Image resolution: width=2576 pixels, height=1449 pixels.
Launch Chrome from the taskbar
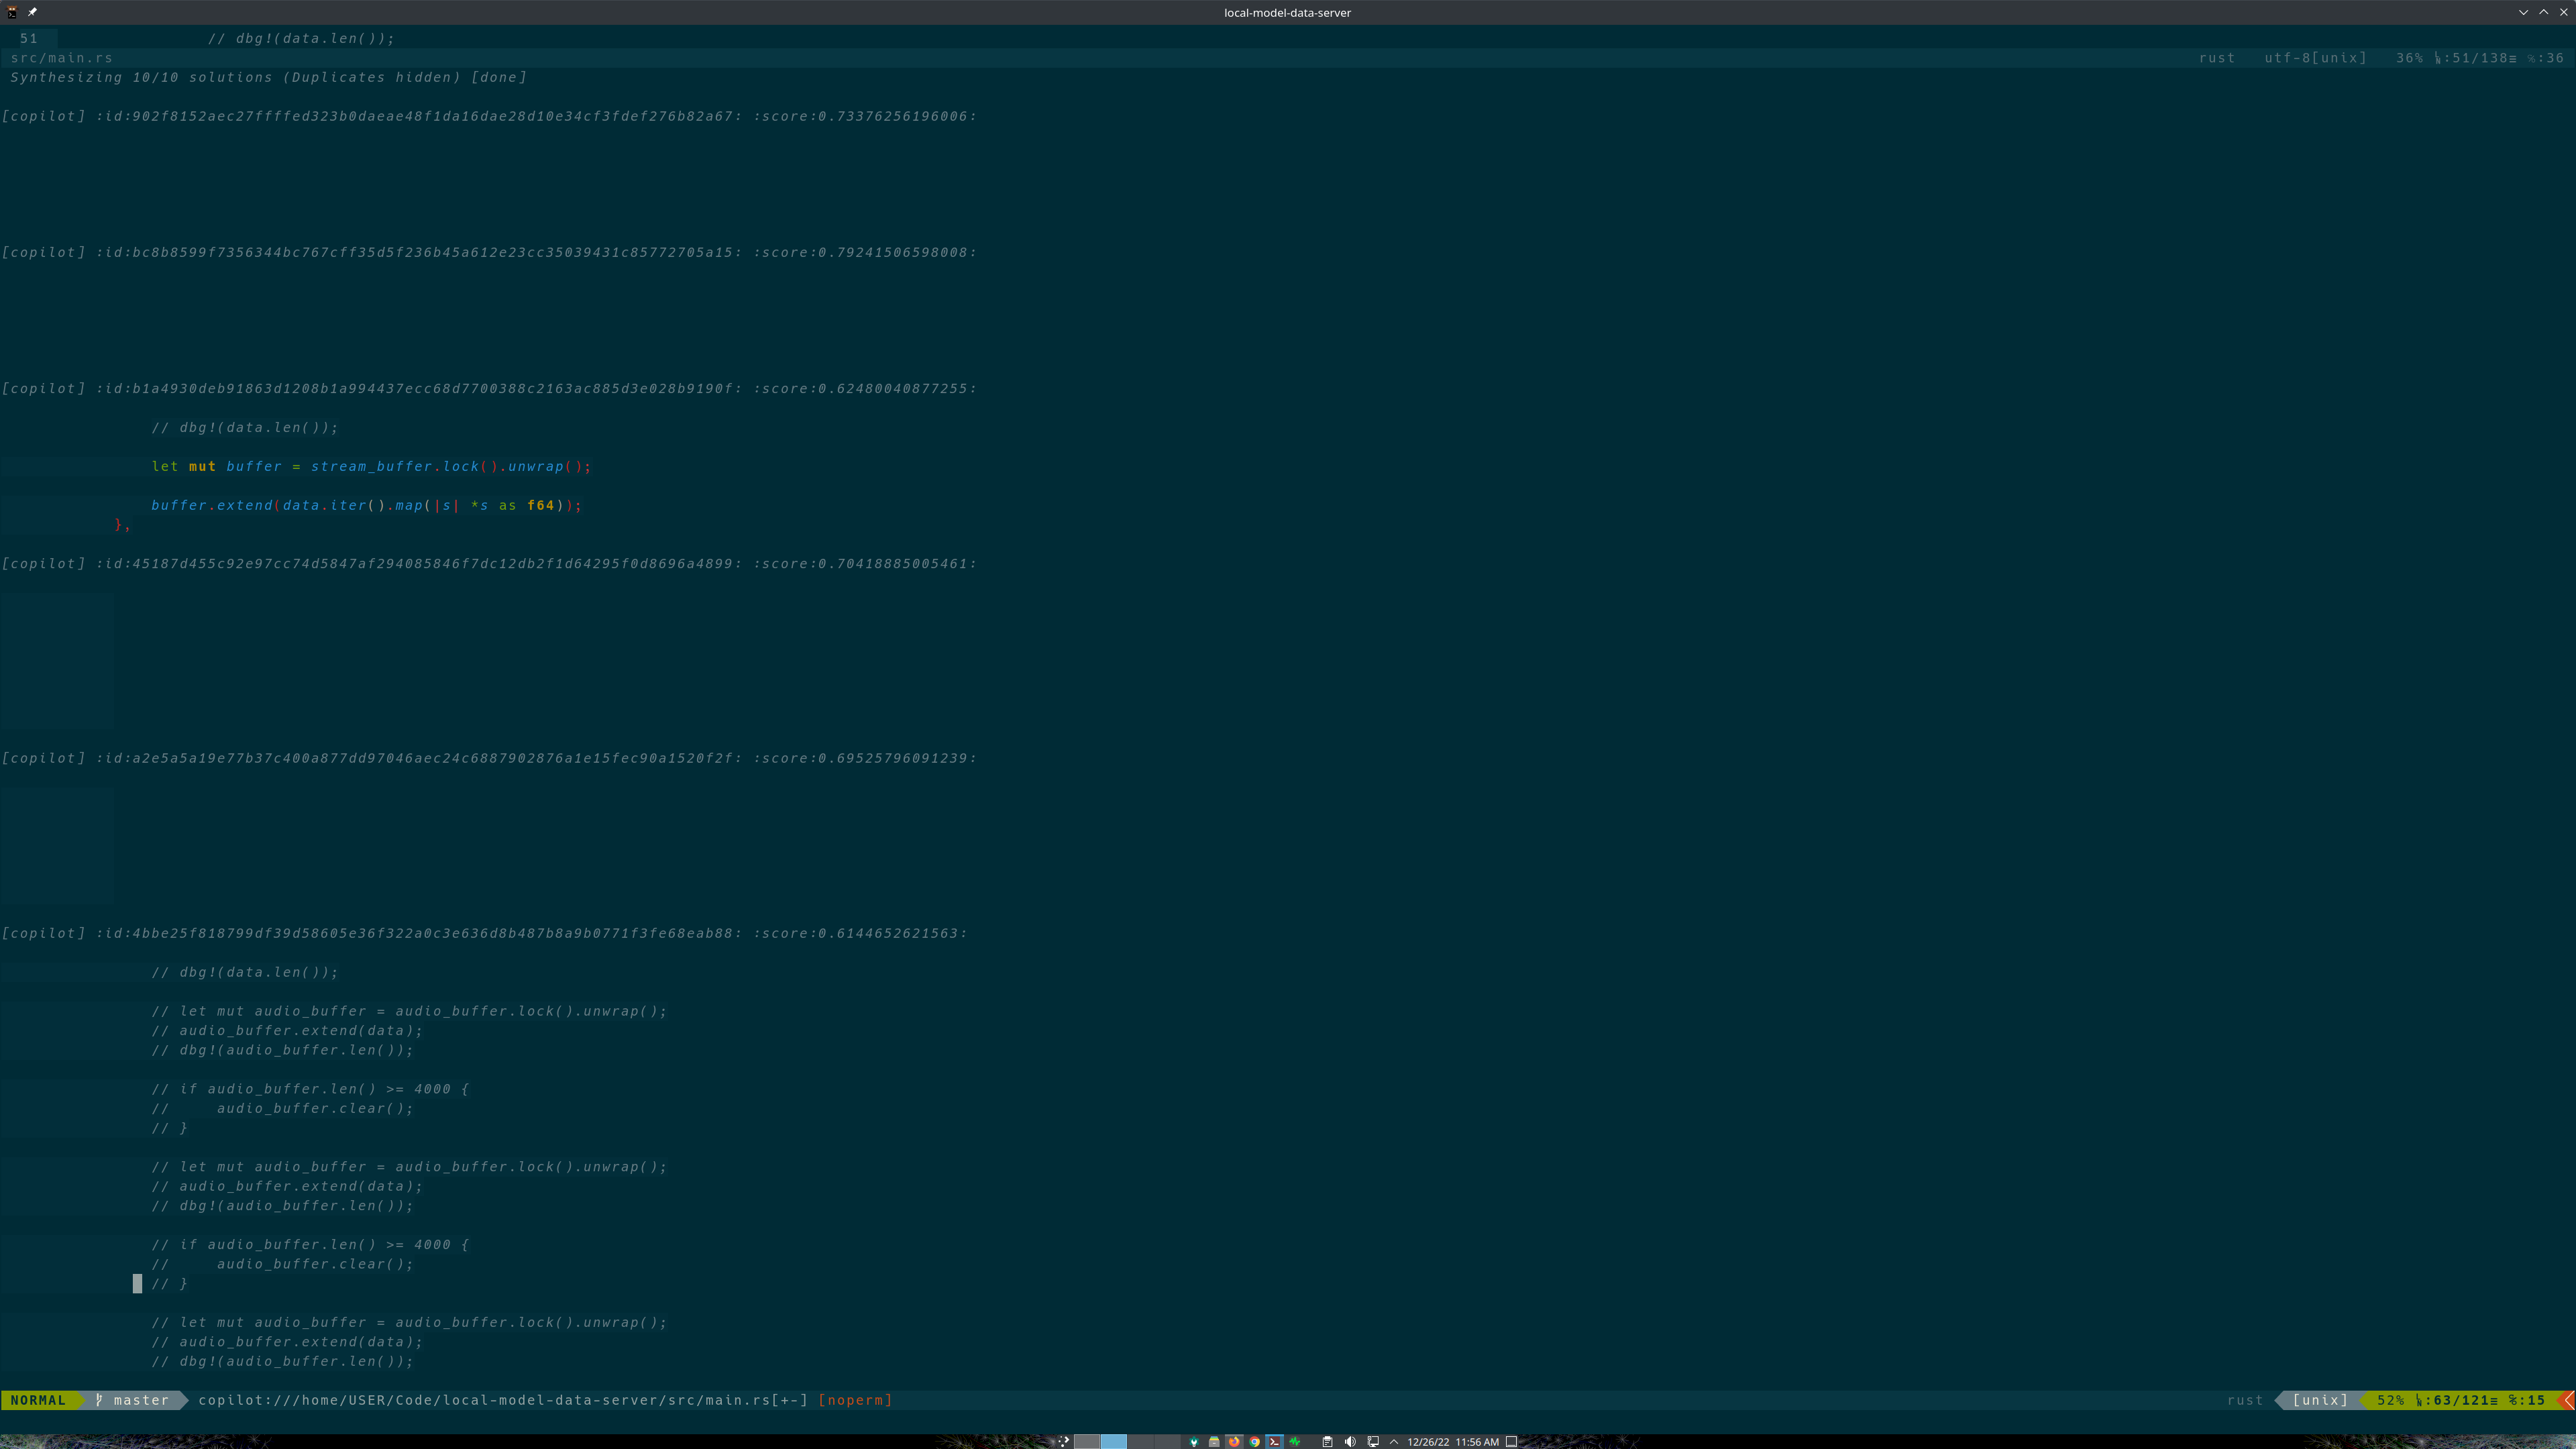1255,1441
